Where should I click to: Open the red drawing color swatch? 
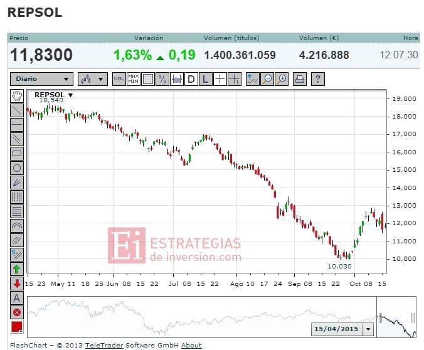[17, 327]
